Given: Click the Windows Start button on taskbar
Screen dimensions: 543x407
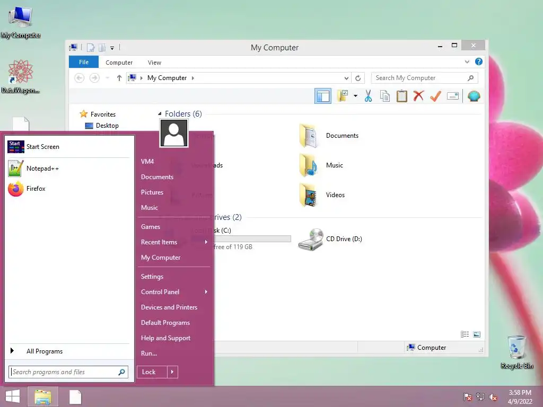Looking at the screenshot, I should coord(13,396).
